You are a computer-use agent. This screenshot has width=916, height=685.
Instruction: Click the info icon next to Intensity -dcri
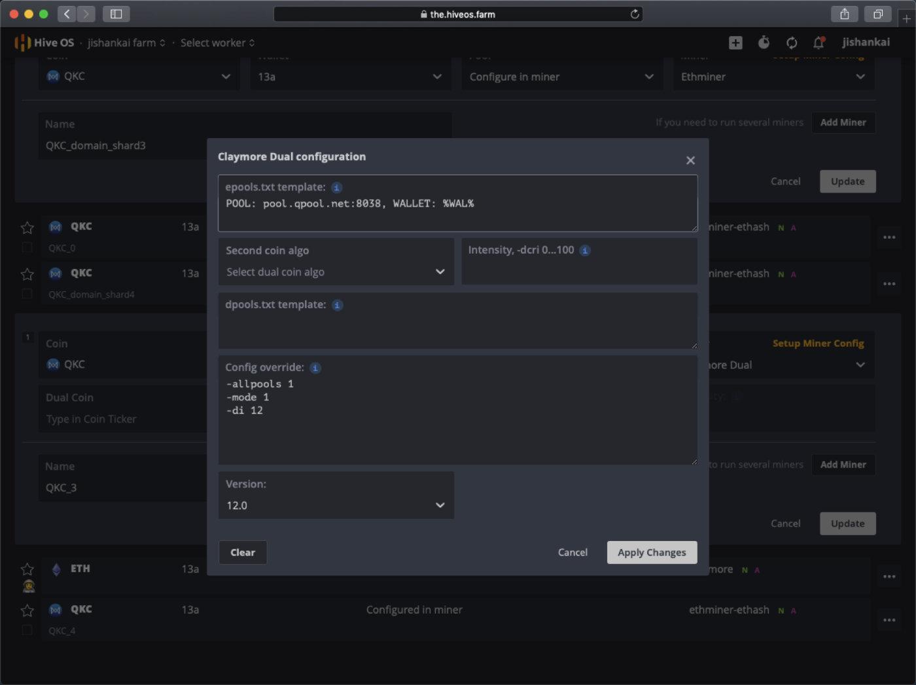(x=585, y=251)
